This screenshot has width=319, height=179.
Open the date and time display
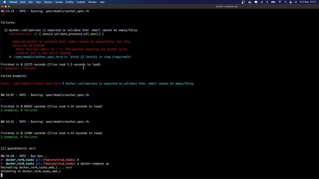308,2
